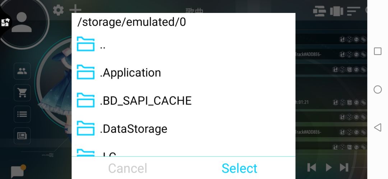
Task: Open the friends group icon in sidebar
Action: (22, 72)
